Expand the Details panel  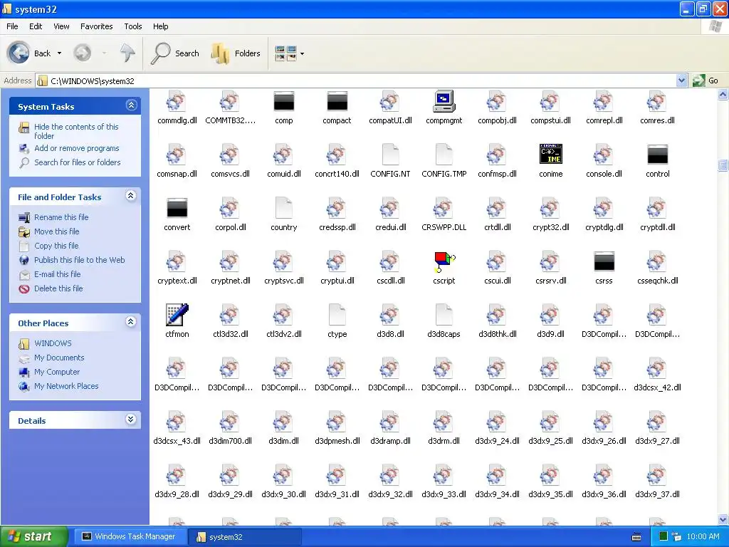click(x=131, y=420)
